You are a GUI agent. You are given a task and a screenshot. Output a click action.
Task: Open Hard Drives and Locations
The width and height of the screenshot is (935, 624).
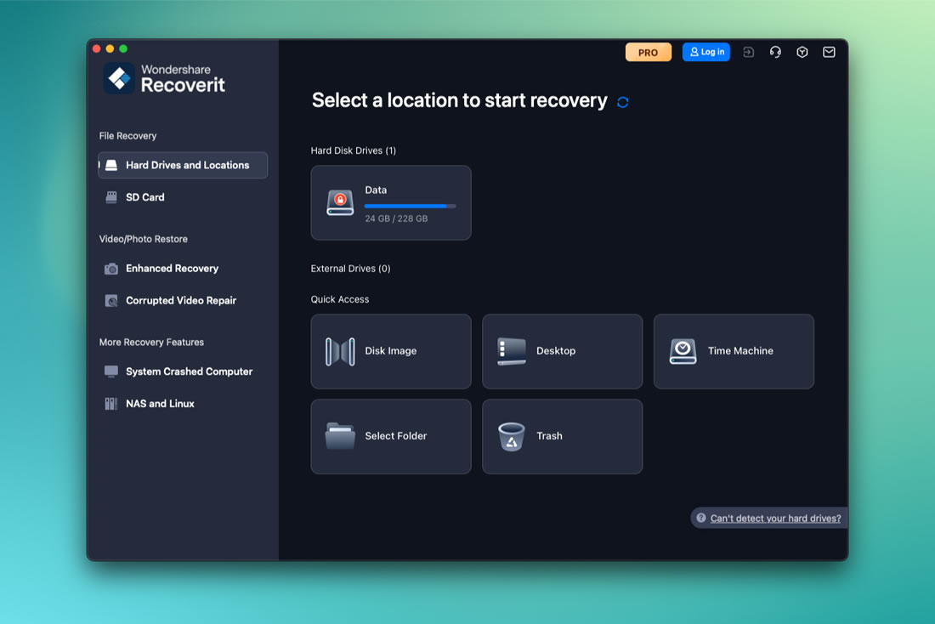183,165
